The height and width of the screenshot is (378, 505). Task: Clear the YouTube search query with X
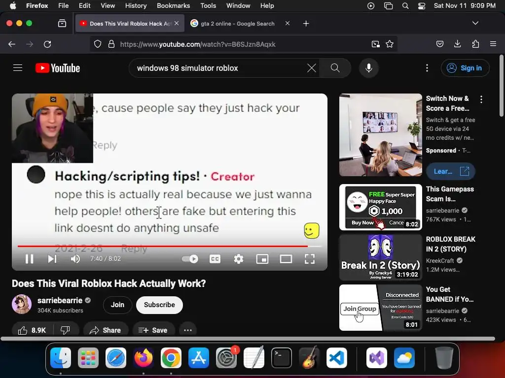312,68
